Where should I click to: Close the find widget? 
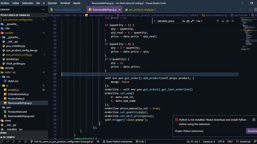click(x=233, y=21)
